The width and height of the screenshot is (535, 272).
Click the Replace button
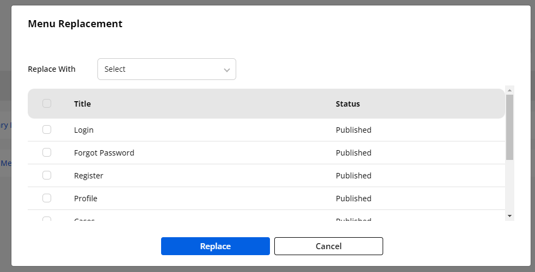215,246
